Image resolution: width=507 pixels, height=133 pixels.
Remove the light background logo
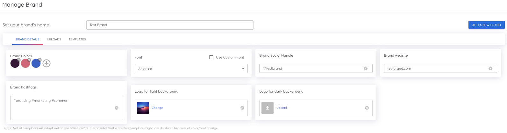[x=242, y=108]
